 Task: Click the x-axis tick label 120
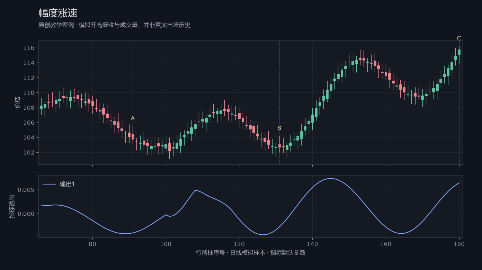239,244
